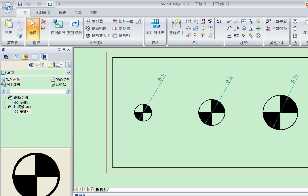Select the callout annotation tool

229,21
